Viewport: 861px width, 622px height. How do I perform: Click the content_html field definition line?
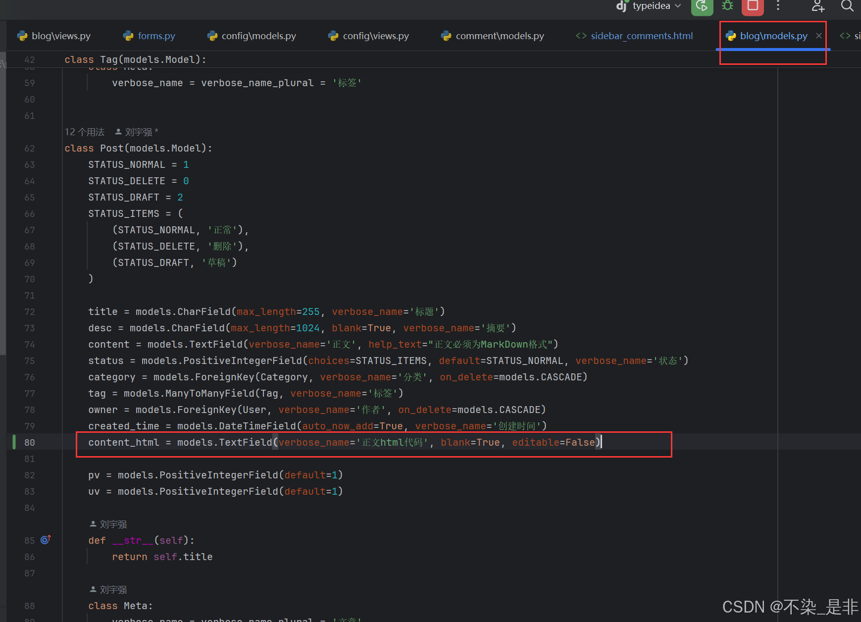pyautogui.click(x=345, y=442)
